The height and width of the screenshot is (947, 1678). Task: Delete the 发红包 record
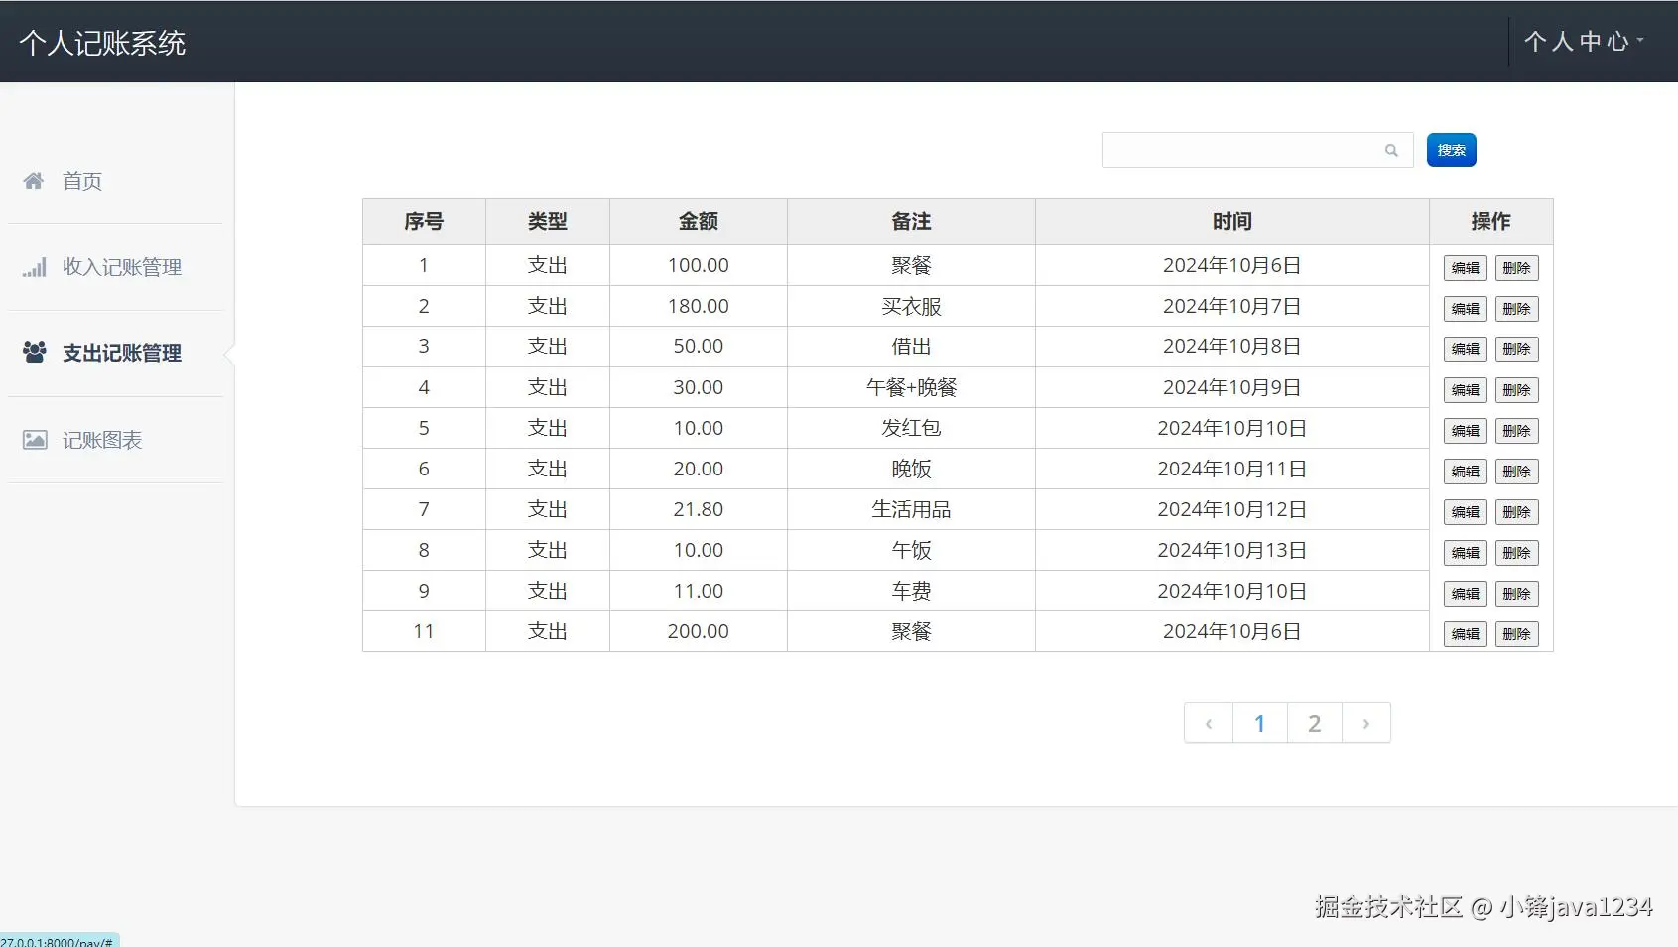pos(1516,431)
